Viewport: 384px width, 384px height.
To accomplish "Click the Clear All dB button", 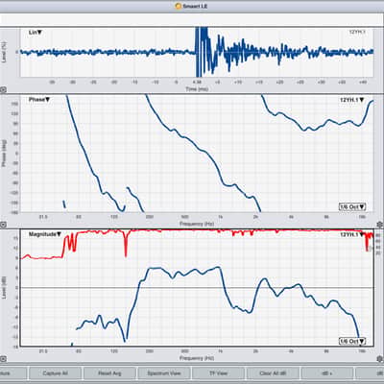I will click(273, 373).
